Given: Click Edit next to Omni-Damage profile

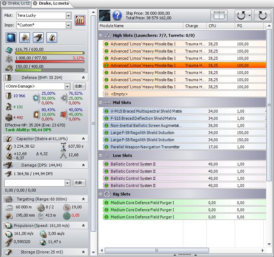Looking at the screenshot, I should click(79, 86).
